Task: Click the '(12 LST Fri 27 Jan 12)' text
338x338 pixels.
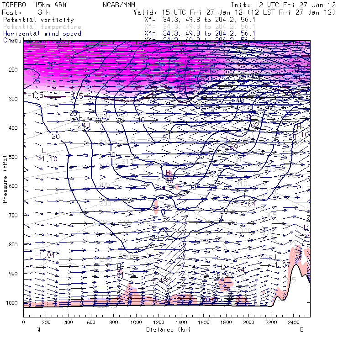Action: click(292, 12)
